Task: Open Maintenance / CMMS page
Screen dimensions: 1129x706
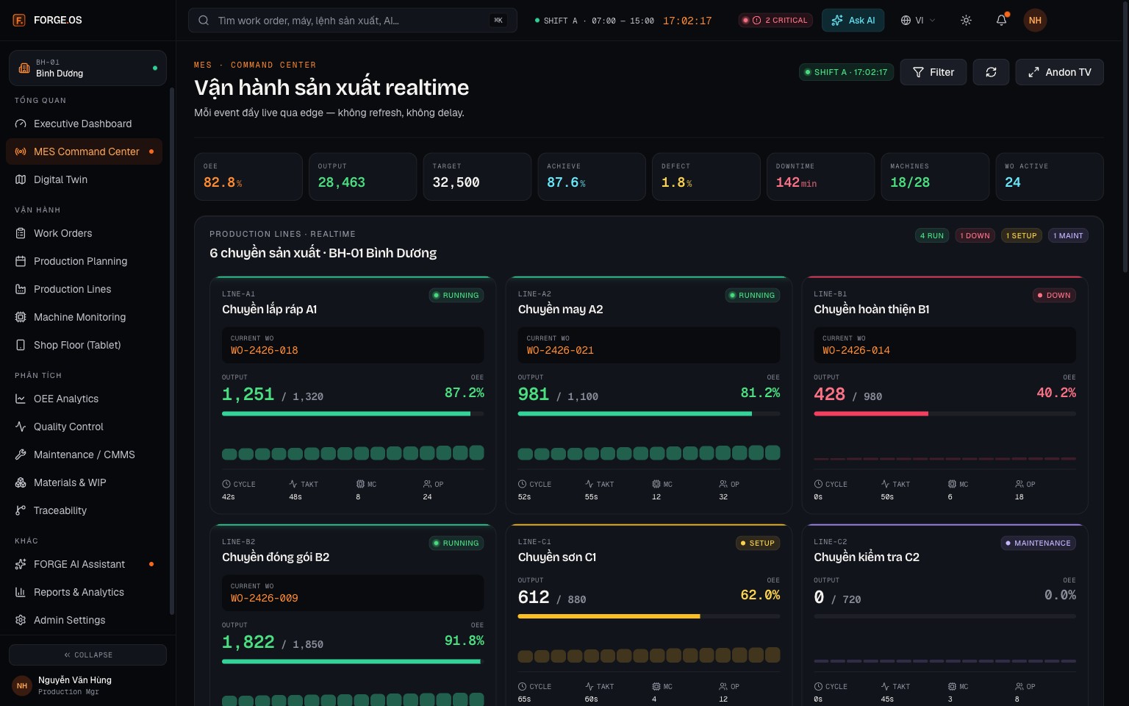Action: [84, 454]
